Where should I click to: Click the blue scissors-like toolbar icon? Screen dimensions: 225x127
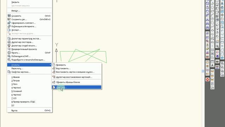pyautogui.click(x=217, y=56)
